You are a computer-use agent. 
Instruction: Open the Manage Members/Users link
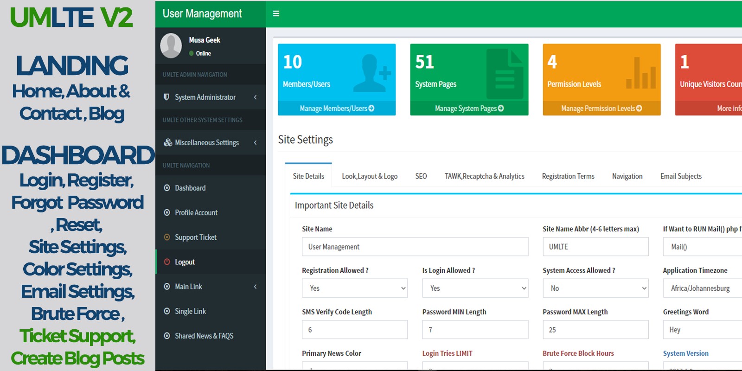[337, 109]
